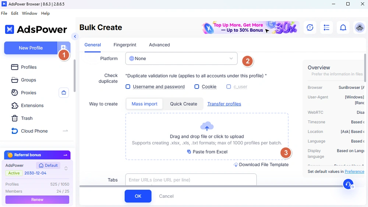Click the Members count 24 / 25
Screen dimensions: 368x207
pyautogui.click(x=63, y=191)
